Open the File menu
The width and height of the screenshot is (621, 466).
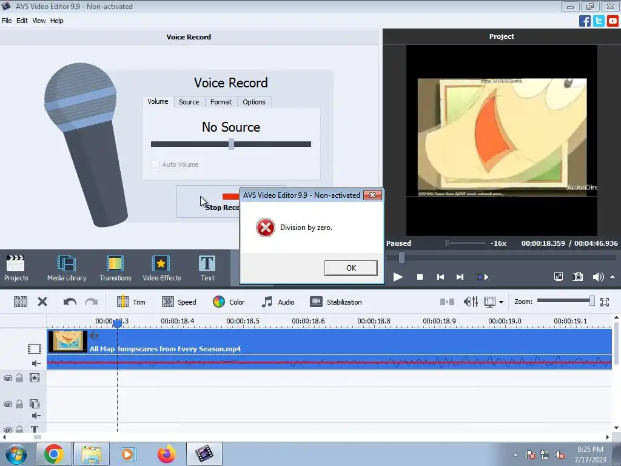(x=7, y=21)
